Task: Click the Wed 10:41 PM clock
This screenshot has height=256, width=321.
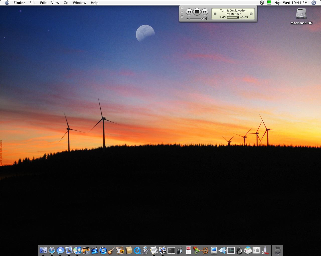Action: point(295,3)
